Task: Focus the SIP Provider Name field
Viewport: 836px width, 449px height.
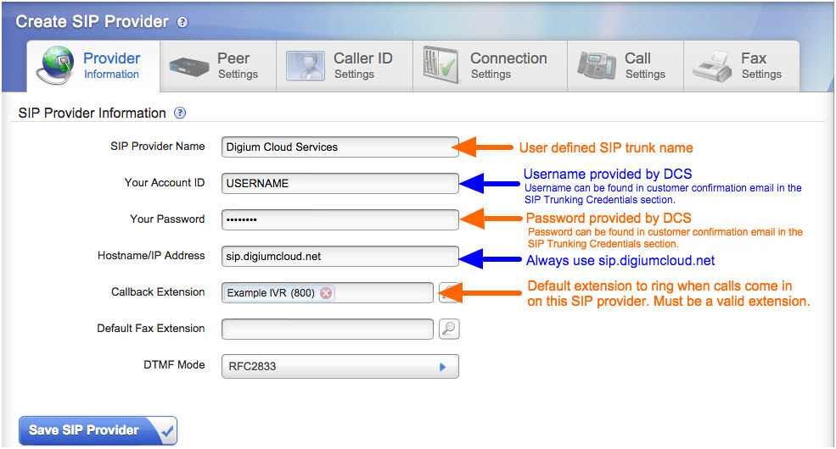Action: 340,147
